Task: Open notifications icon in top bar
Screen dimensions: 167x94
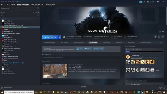Action: [x=144, y=2]
